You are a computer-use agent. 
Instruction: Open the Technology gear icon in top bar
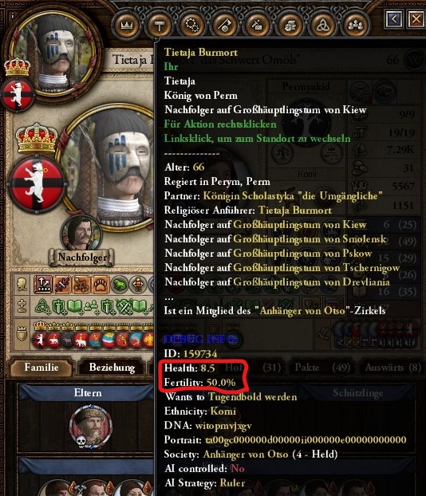(x=192, y=25)
